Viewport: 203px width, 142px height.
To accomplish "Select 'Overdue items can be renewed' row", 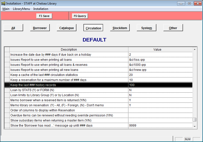I will click(x=98, y=115).
